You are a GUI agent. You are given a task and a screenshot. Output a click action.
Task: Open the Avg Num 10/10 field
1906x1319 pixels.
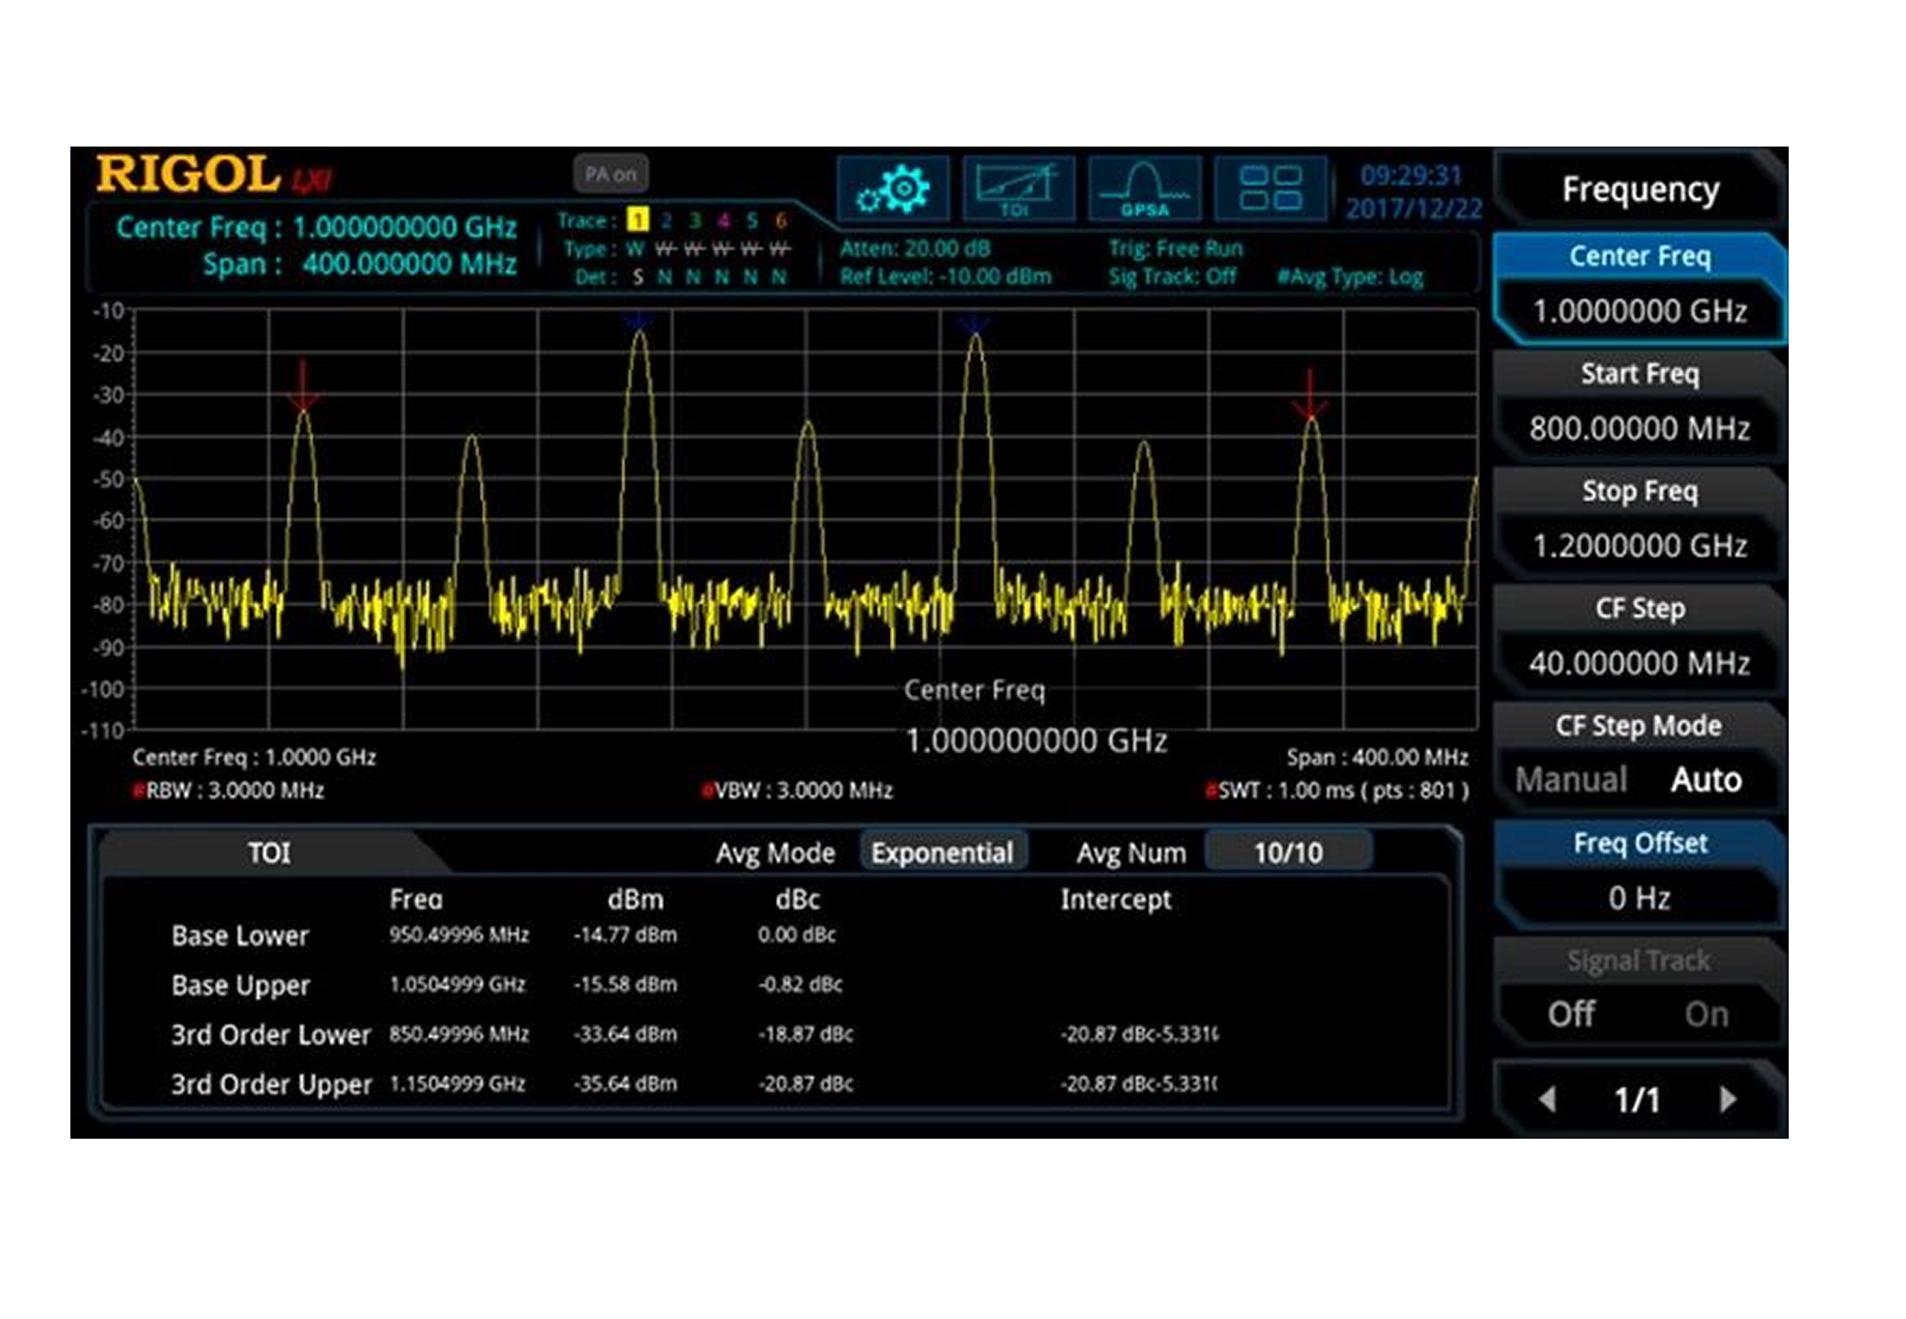point(1288,852)
